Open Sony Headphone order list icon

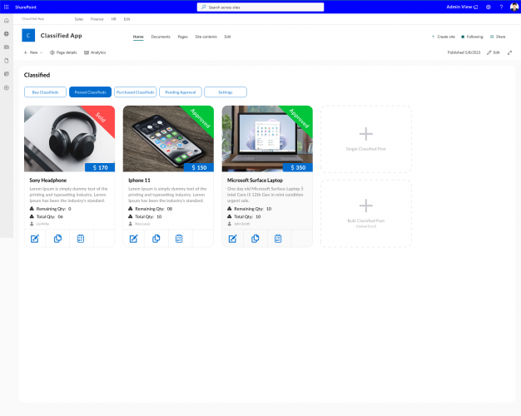(x=81, y=239)
